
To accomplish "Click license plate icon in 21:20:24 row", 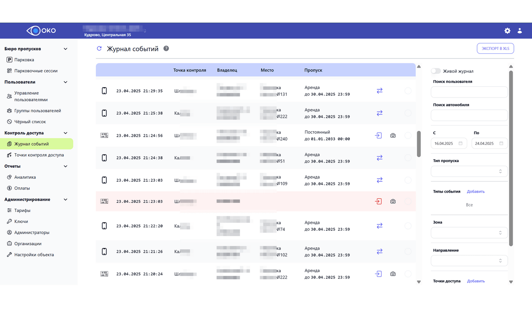I will (104, 274).
